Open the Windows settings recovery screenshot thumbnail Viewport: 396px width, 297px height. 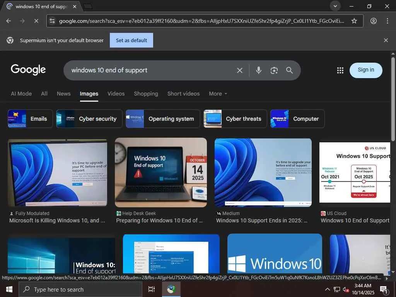(x=171, y=254)
